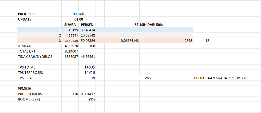
Task: Select candidate number 1 cell
Action: [39, 30]
